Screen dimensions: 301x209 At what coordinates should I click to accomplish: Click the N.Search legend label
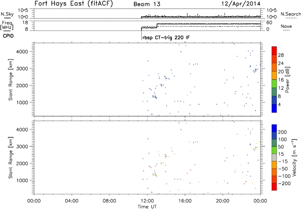pyautogui.click(x=291, y=14)
